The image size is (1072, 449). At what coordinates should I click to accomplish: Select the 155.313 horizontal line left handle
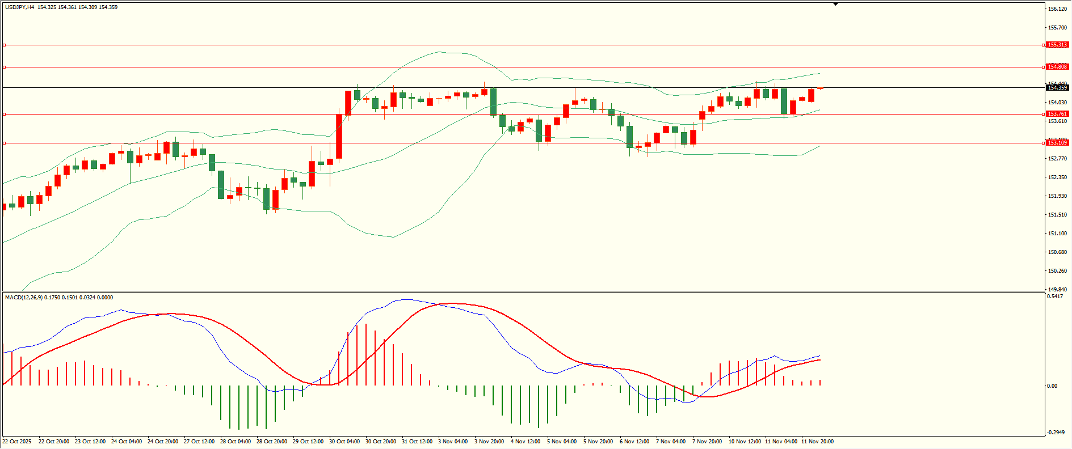(4, 45)
